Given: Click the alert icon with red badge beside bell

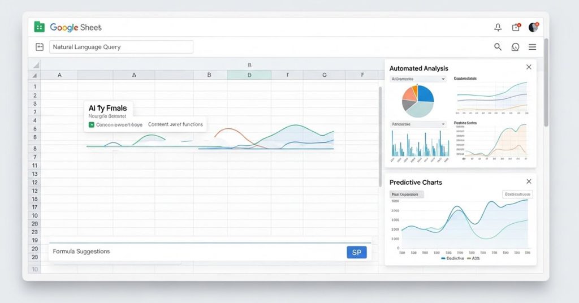Looking at the screenshot, I should click(516, 27).
